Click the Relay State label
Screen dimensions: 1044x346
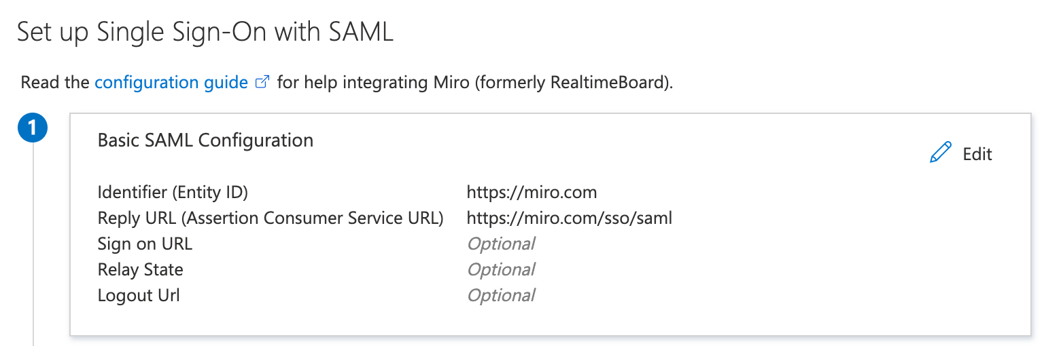[x=140, y=270]
